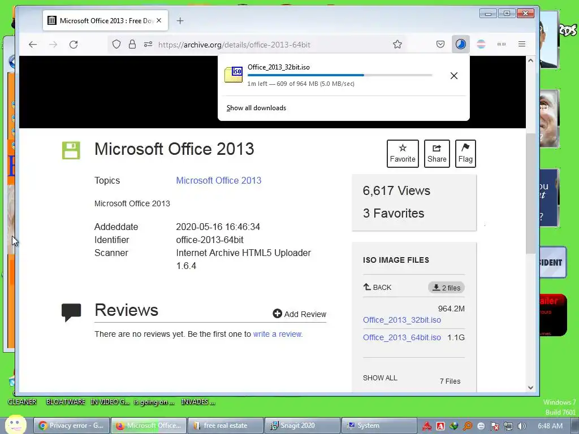Image resolution: width=579 pixels, height=434 pixels.
Task: Share this archive item
Action: 437,154
